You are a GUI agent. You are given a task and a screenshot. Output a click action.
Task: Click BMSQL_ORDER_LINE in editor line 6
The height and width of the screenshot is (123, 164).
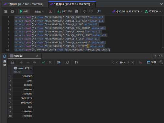[79, 35]
